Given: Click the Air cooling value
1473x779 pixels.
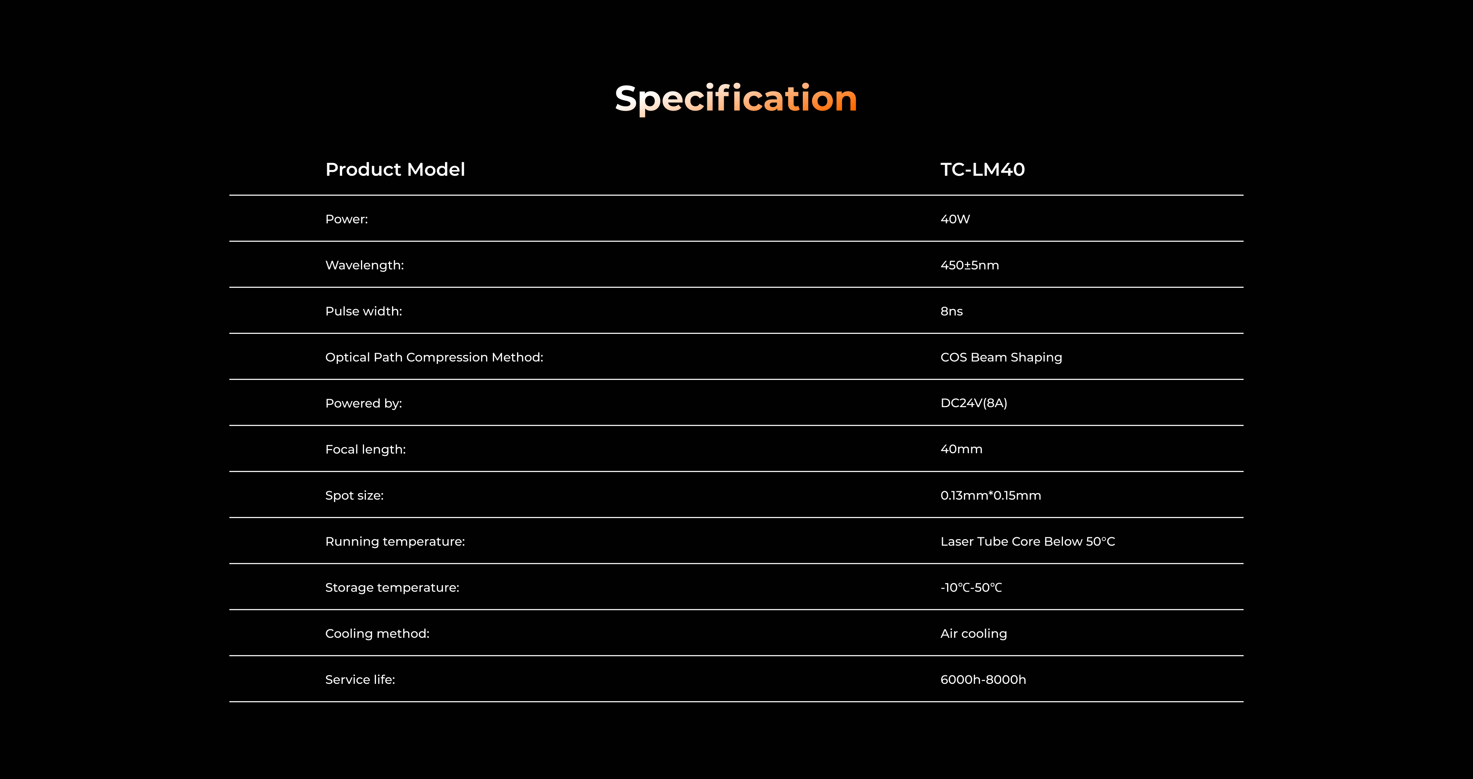Looking at the screenshot, I should 973,634.
